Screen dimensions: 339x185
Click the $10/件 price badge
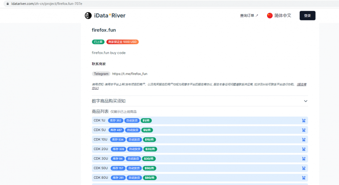149,140
